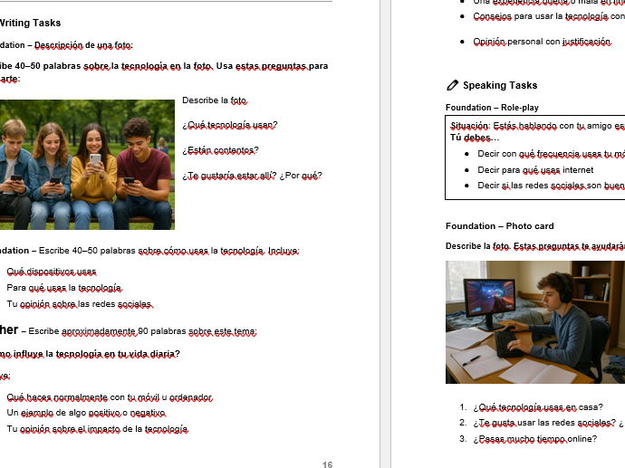Click the bullet 'Qué haces normalmente con tu móvil u ordenador'

[110, 397]
